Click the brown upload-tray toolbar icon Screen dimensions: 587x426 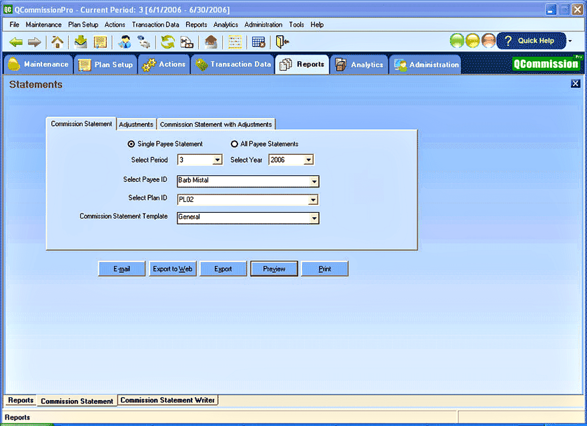pyautogui.click(x=211, y=42)
